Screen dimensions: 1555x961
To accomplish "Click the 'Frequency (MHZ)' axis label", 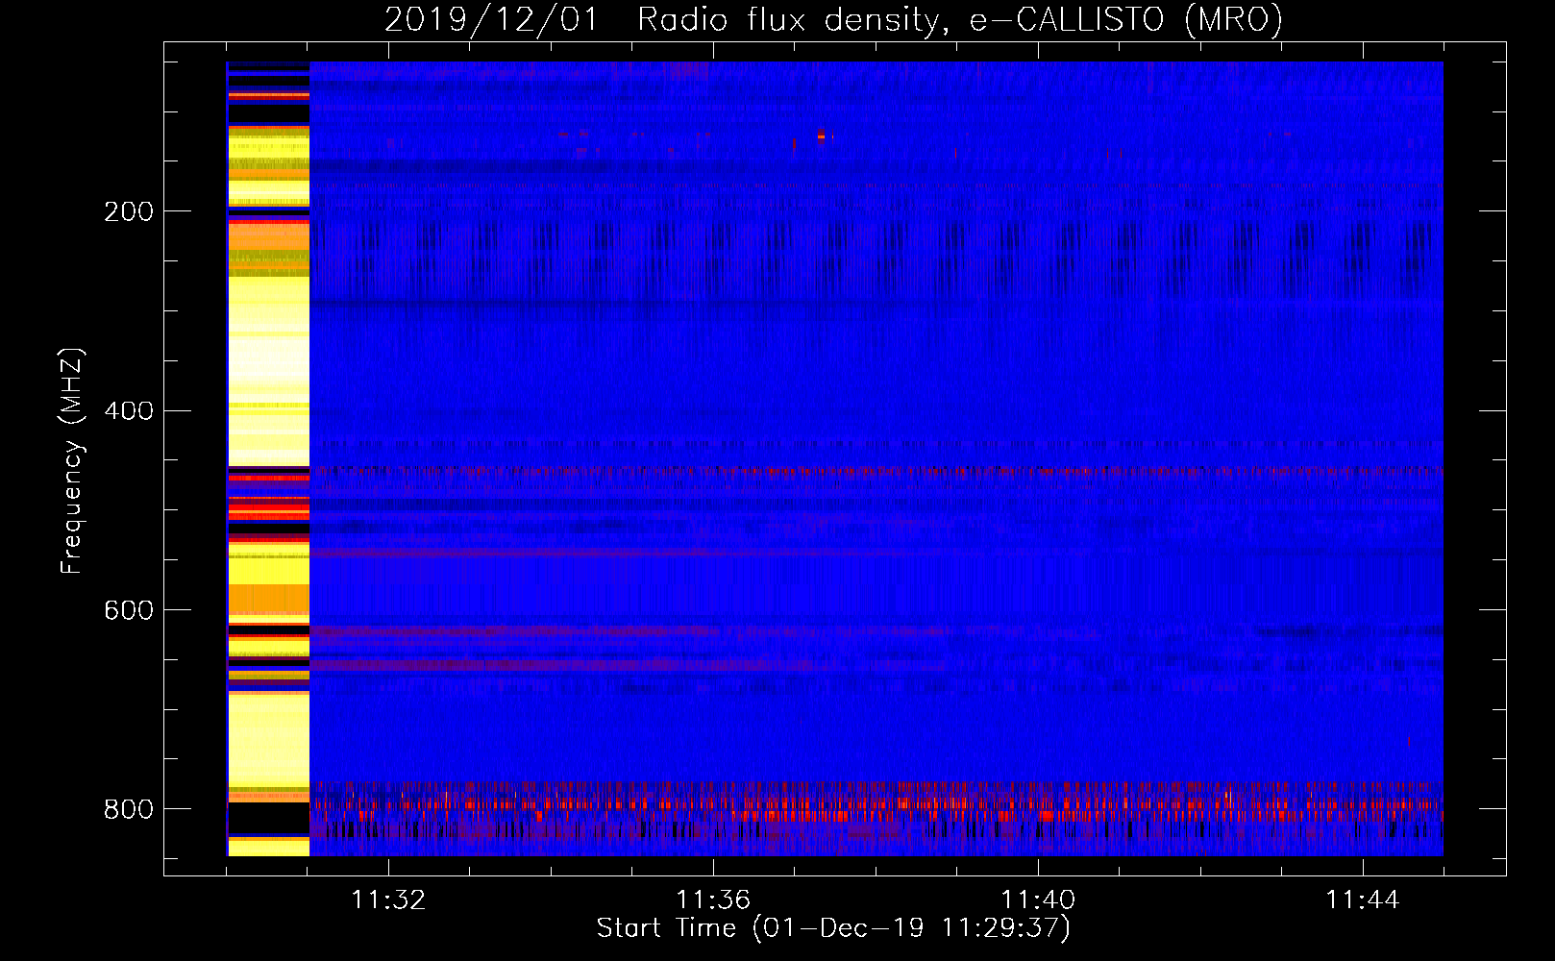I will point(72,460).
